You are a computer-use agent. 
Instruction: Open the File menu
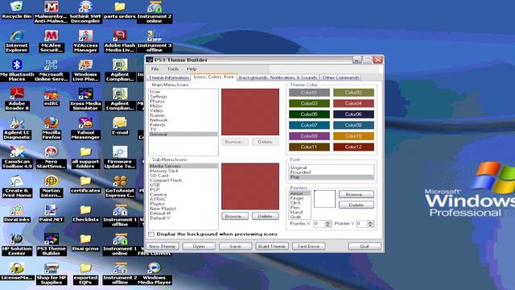tap(154, 69)
